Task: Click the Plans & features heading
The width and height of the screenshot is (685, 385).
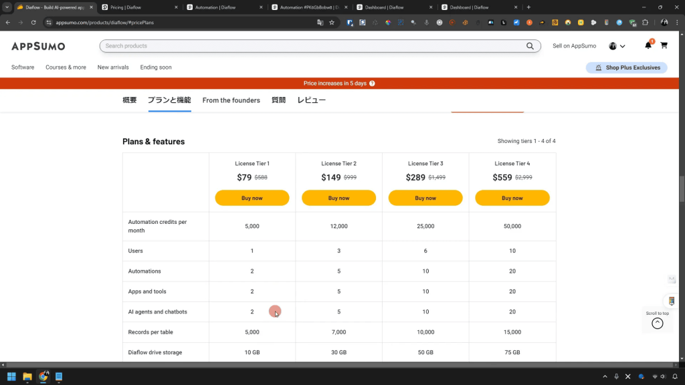Action: pyautogui.click(x=153, y=142)
